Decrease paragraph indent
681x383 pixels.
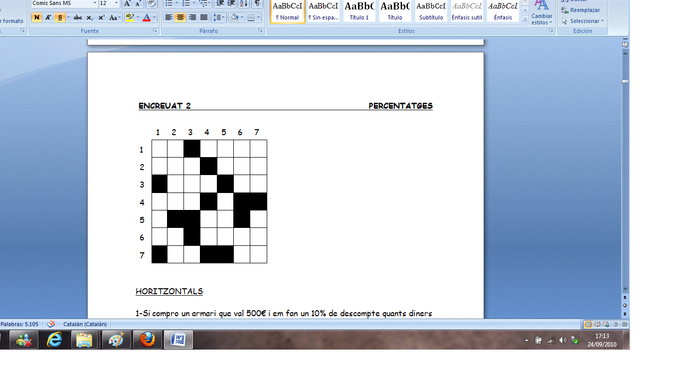pyautogui.click(x=220, y=3)
